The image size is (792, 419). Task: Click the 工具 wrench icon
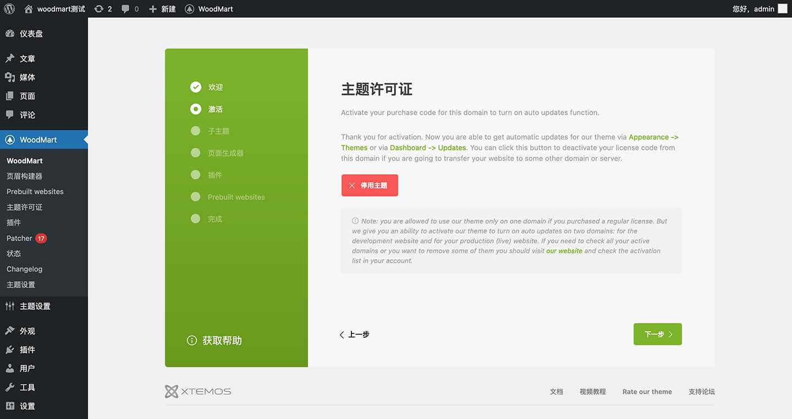[10, 387]
